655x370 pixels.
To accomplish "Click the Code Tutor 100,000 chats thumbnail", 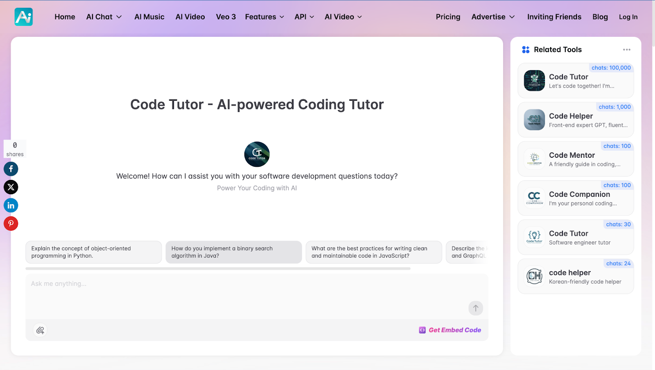I will [x=535, y=81].
